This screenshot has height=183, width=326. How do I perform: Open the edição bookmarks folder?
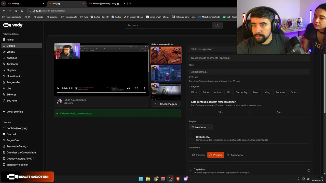click(x=38, y=17)
